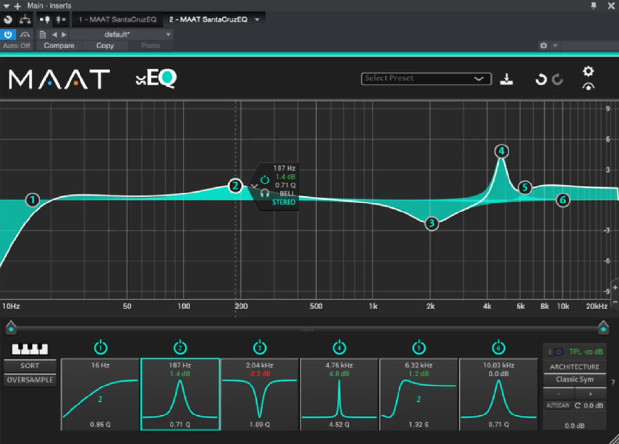Change the BELL filter type in popup

click(287, 193)
